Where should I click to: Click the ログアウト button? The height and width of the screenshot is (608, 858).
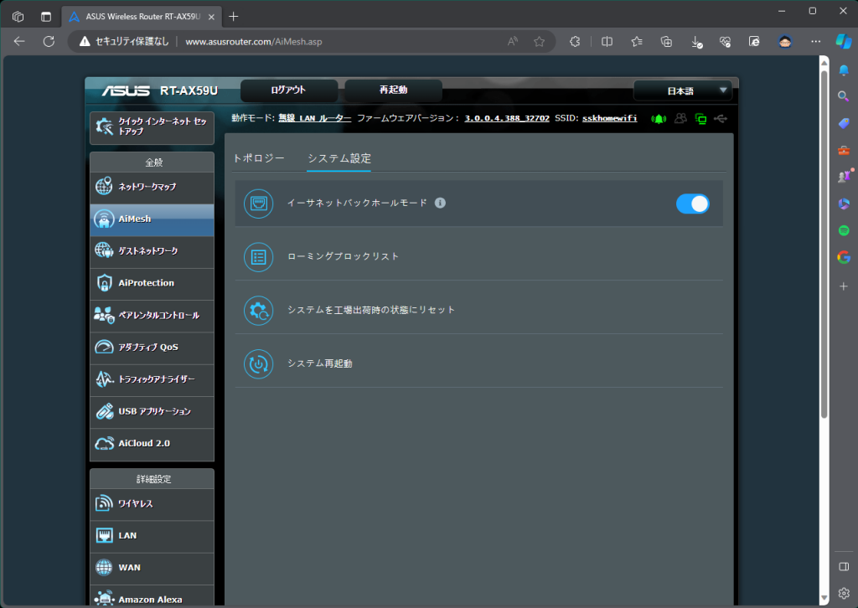point(288,90)
